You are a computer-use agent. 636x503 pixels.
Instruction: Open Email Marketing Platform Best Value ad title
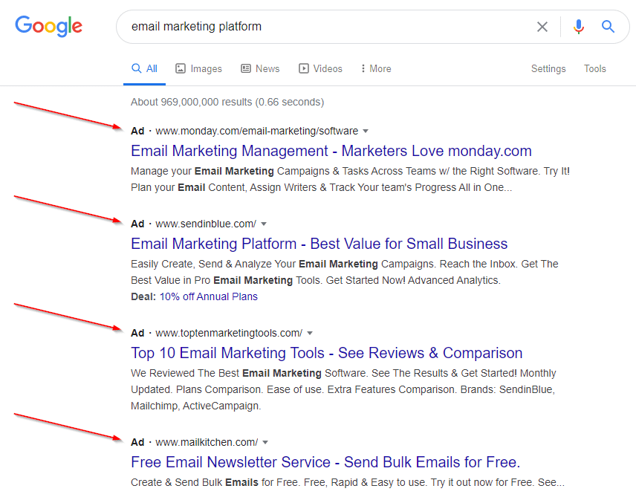(319, 244)
